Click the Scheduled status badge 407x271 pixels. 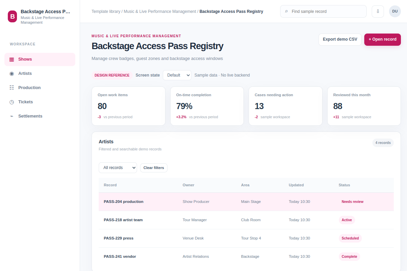point(350,238)
